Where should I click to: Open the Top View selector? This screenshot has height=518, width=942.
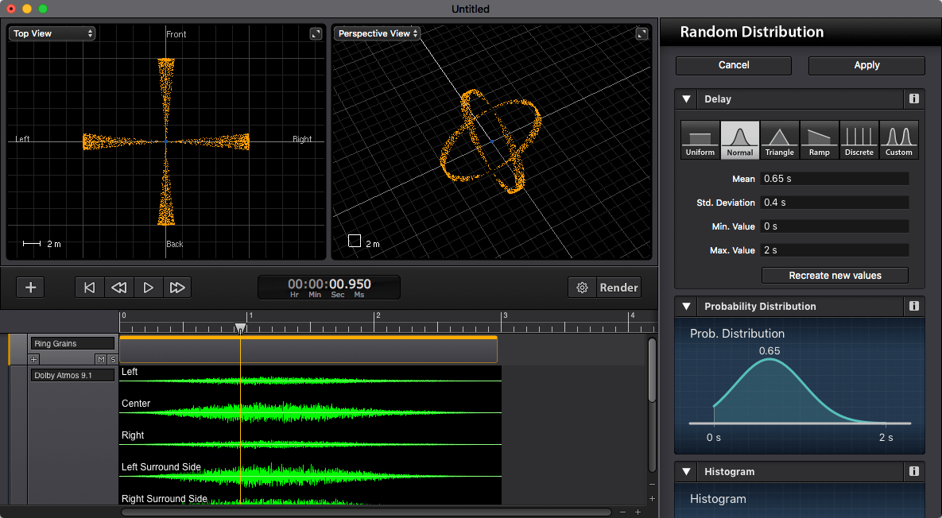pyautogui.click(x=52, y=33)
